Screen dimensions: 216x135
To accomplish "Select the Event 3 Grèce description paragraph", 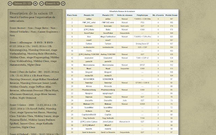I will coord(34,116).
